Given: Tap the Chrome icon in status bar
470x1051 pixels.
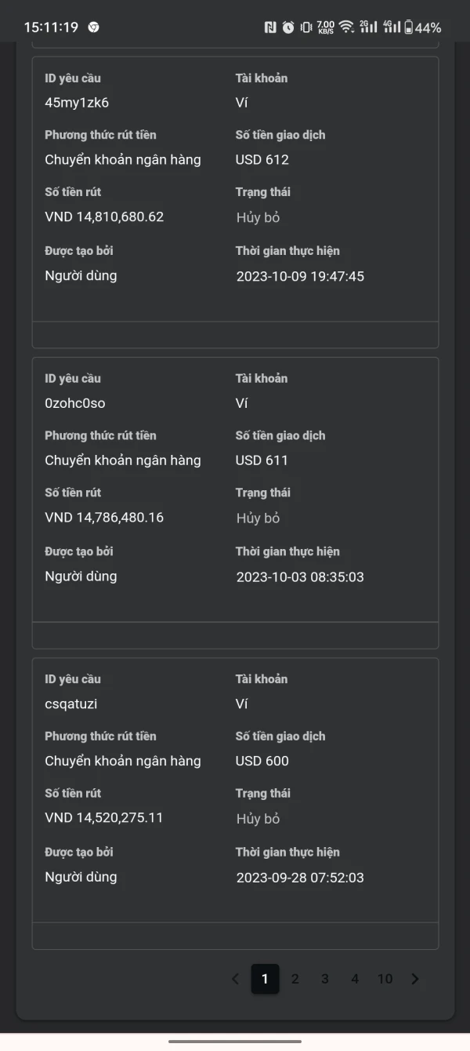Looking at the screenshot, I should (93, 27).
